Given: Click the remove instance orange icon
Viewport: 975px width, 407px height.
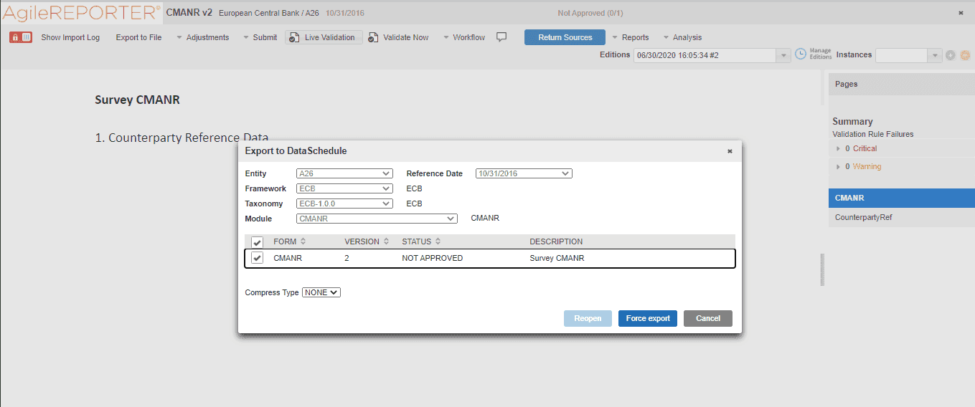Looking at the screenshot, I should coord(965,55).
